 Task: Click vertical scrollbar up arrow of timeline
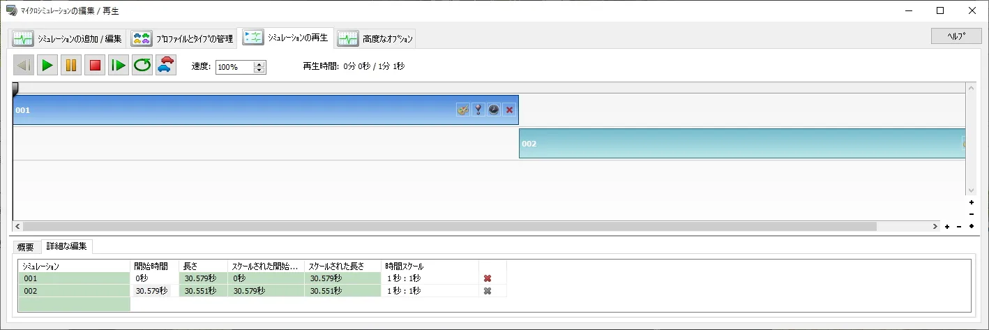(970, 88)
